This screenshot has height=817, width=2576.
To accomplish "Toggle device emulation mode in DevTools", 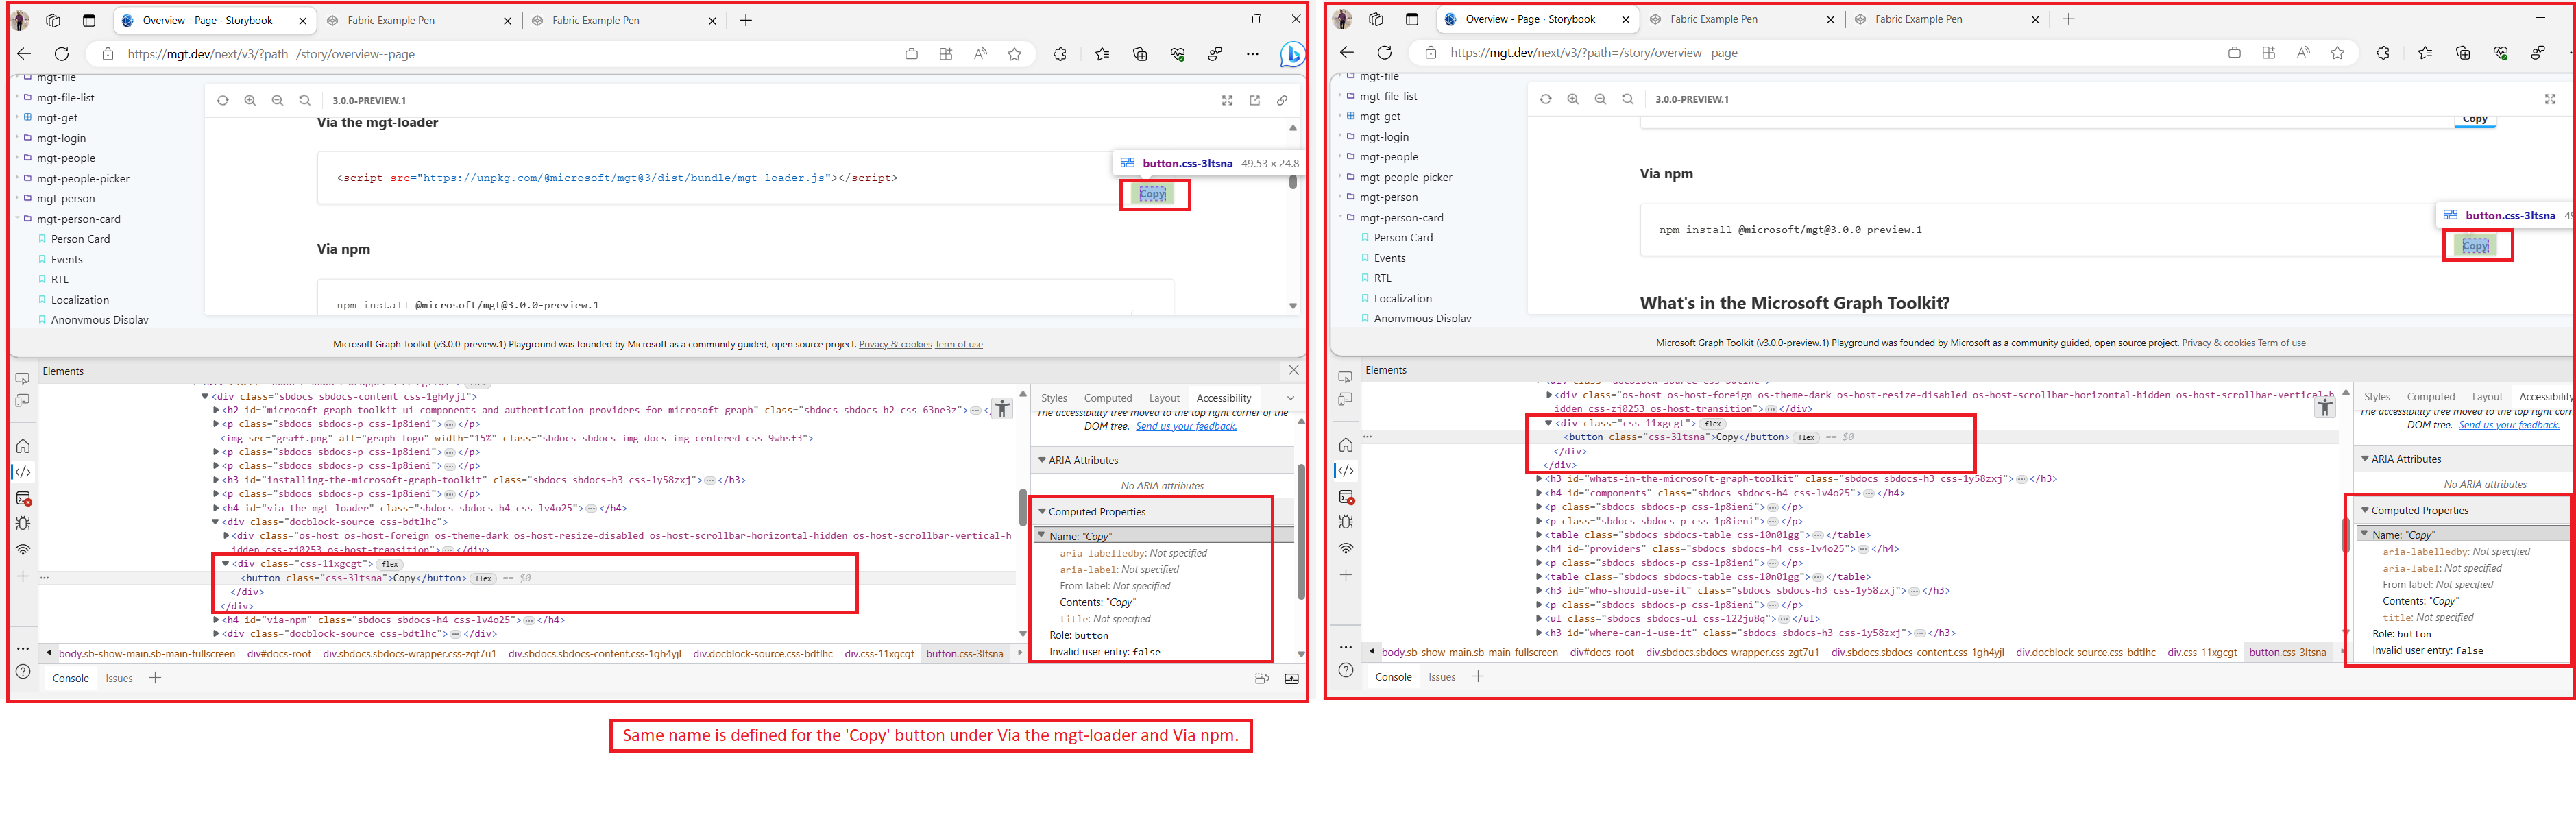I will click(22, 400).
